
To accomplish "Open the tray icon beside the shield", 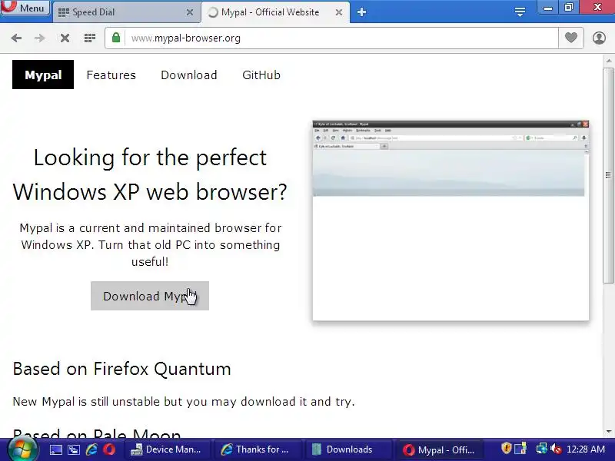I will click(x=520, y=449).
